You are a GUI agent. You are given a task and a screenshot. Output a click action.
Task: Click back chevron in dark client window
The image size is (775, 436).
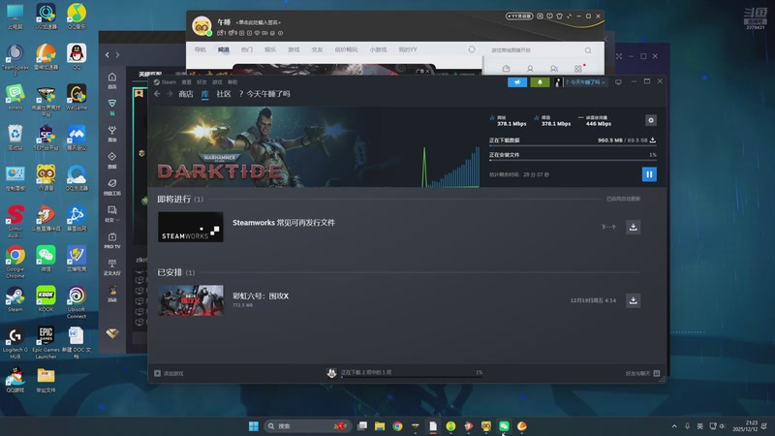click(108, 55)
